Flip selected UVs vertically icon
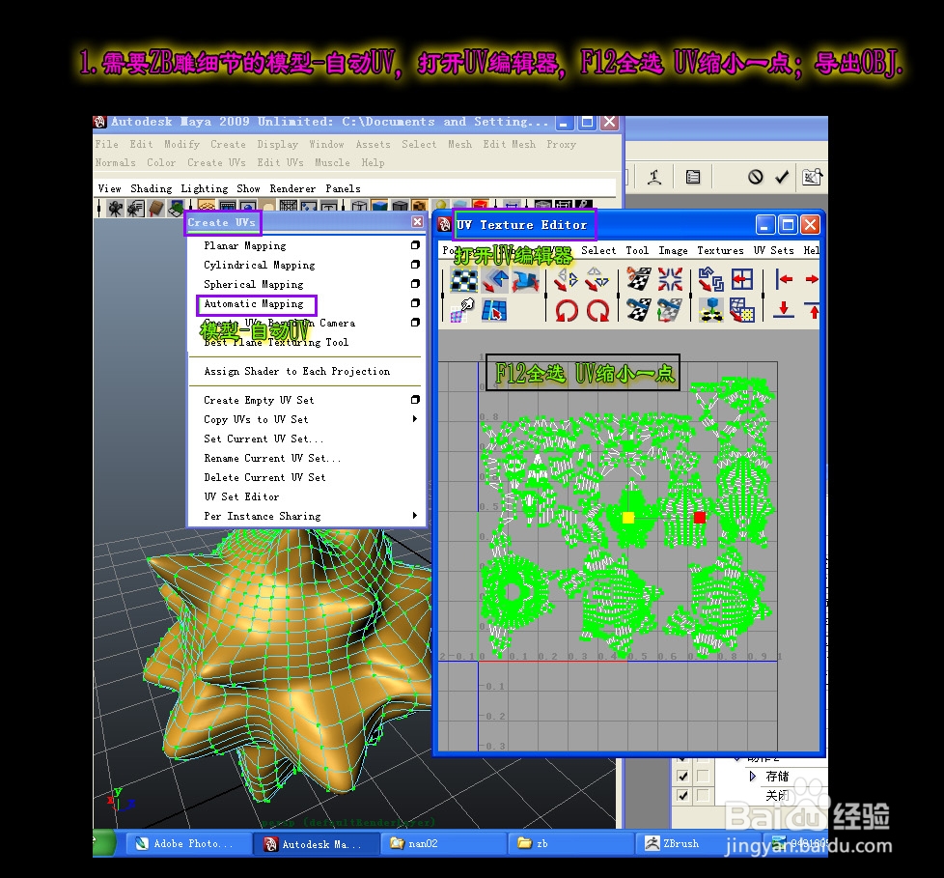The width and height of the screenshot is (944, 878). coord(597,279)
